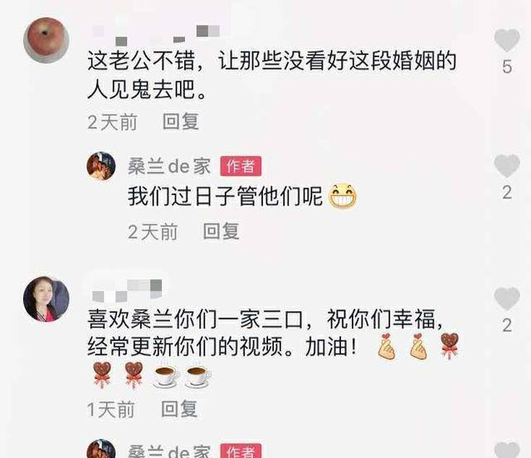
Task: Reply to the 祝你们幸福 comment
Action: click(x=179, y=409)
